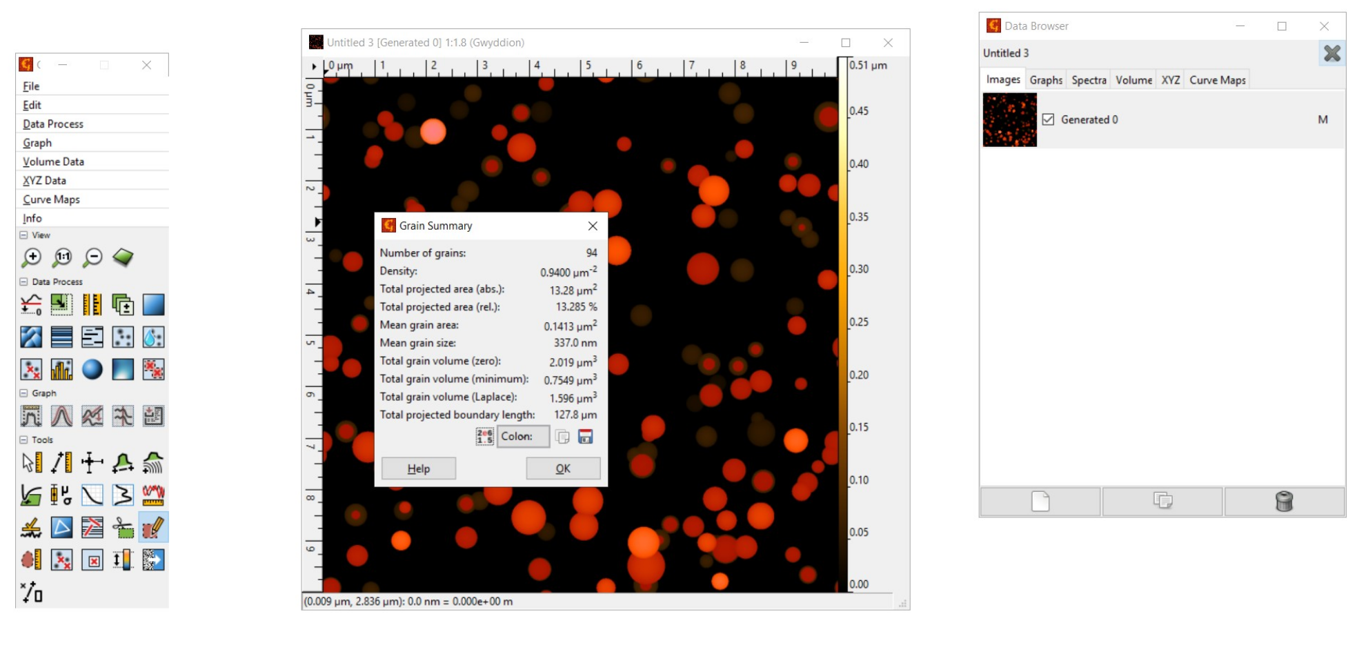Viewport: 1348px width, 654px height.
Task: Uncheck the Generated 0 visibility checkbox
Action: [x=1049, y=119]
